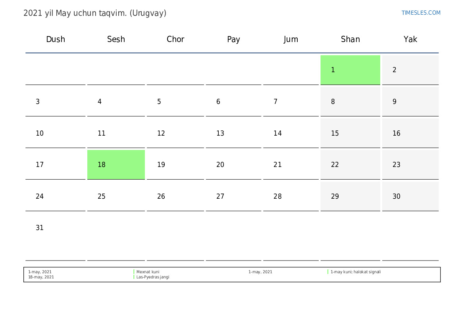The height and width of the screenshot is (328, 464).
Task: Select day 17 in the calendar
Action: 55,165
